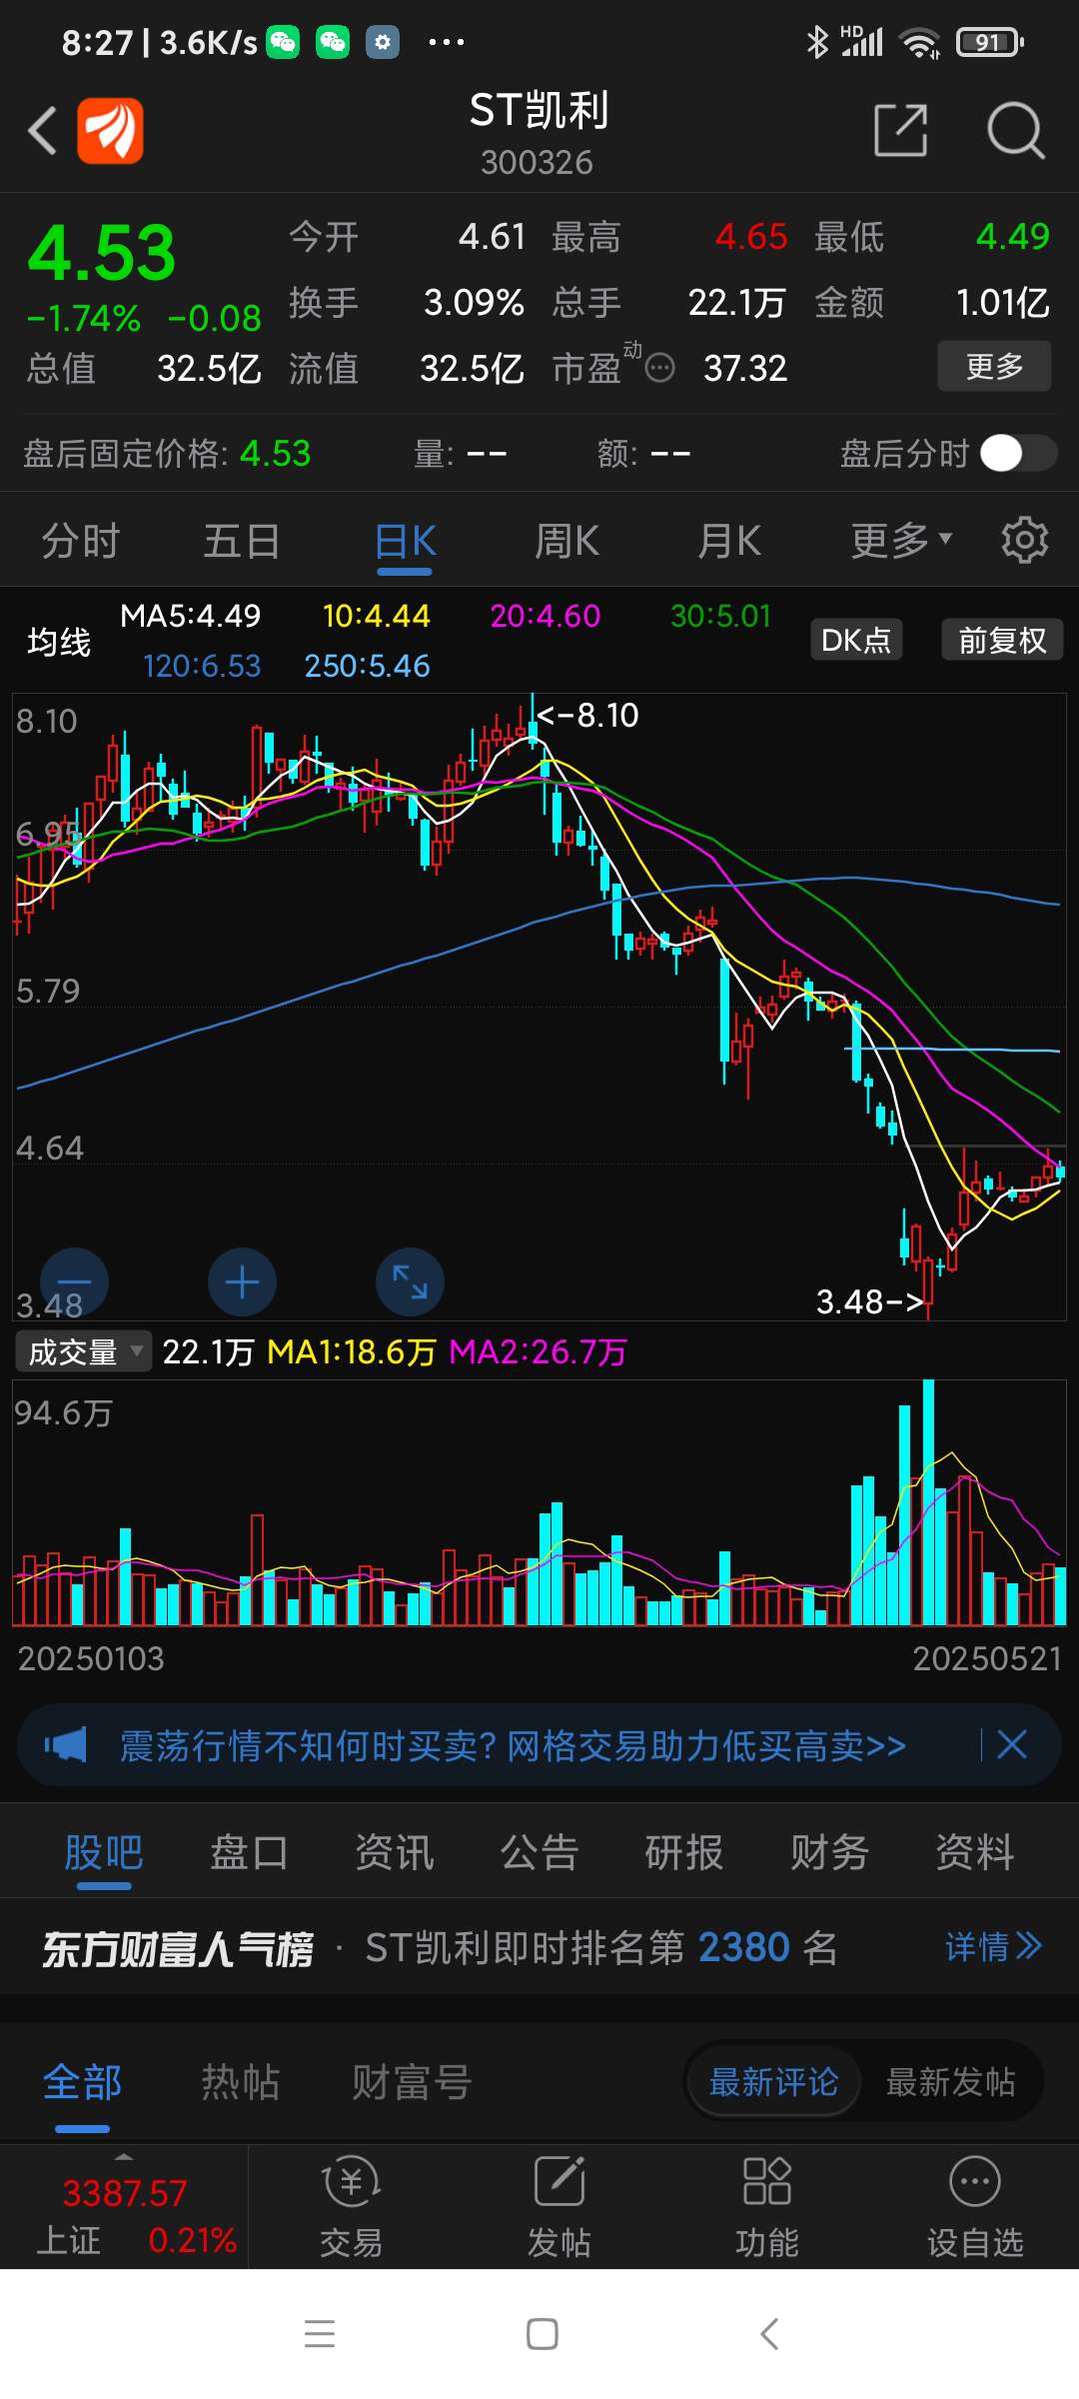Tap the orange Eastmoney logo icon

pyautogui.click(x=111, y=131)
